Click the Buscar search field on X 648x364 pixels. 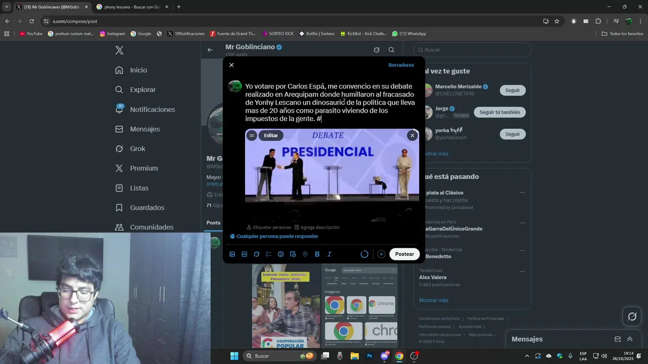(x=472, y=50)
